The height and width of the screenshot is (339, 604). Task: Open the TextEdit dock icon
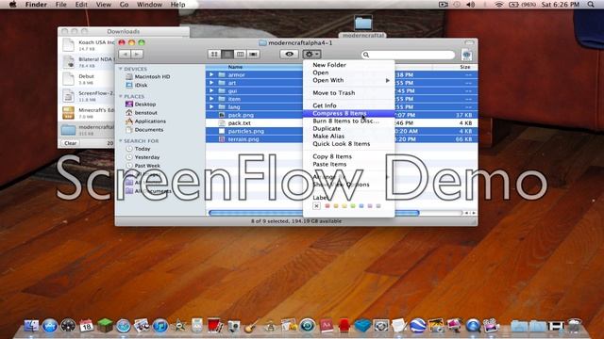(398, 326)
